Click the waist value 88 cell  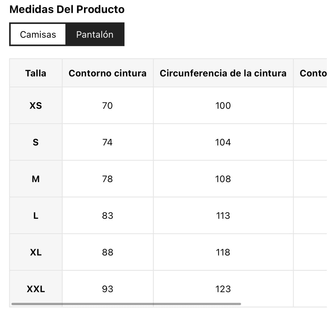pos(108,252)
